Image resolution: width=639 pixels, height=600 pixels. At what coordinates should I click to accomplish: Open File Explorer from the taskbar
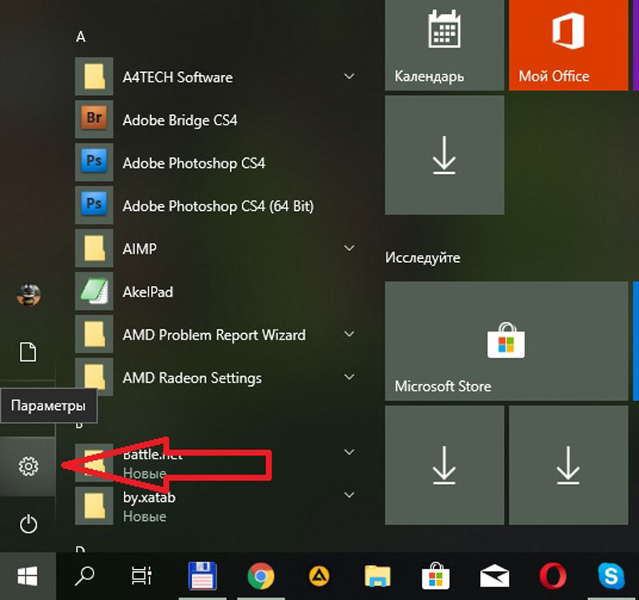coord(377,576)
